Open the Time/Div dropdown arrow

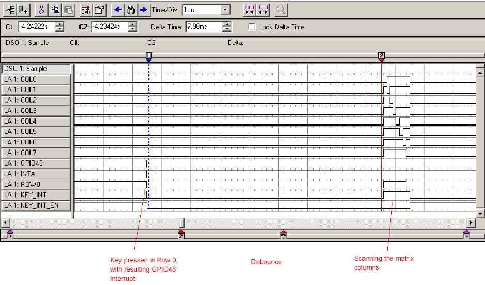pyautogui.click(x=226, y=10)
